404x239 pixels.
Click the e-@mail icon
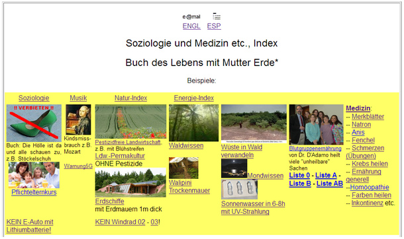[191, 17]
